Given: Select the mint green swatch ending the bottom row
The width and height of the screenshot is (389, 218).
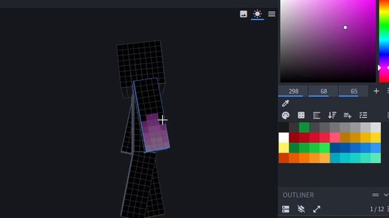Looking at the screenshot, I should (x=376, y=158).
